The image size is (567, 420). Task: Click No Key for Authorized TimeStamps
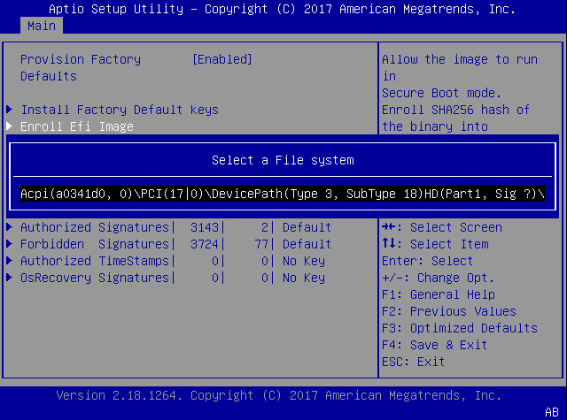pyautogui.click(x=304, y=261)
